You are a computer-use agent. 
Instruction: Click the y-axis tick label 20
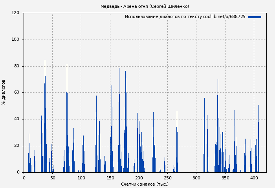point(16,146)
